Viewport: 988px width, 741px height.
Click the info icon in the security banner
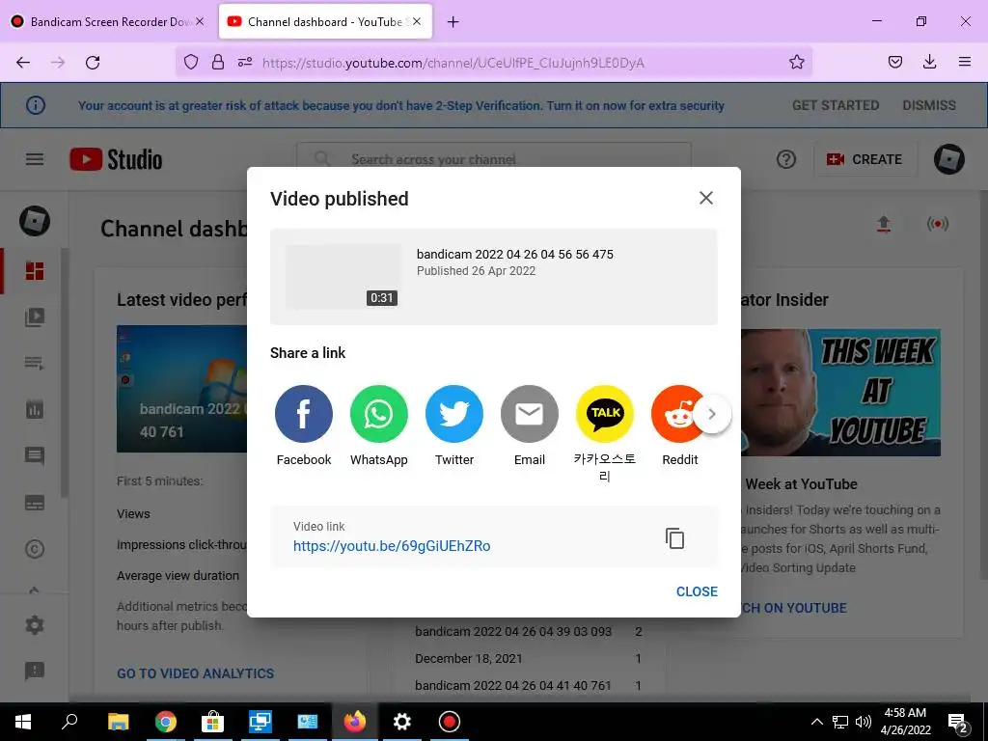pyautogui.click(x=36, y=104)
